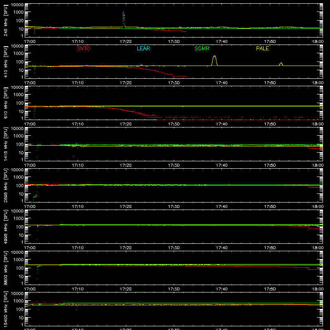Select the 245 MHz [SFU] axis title
330x330 pixels.
point(6,21)
